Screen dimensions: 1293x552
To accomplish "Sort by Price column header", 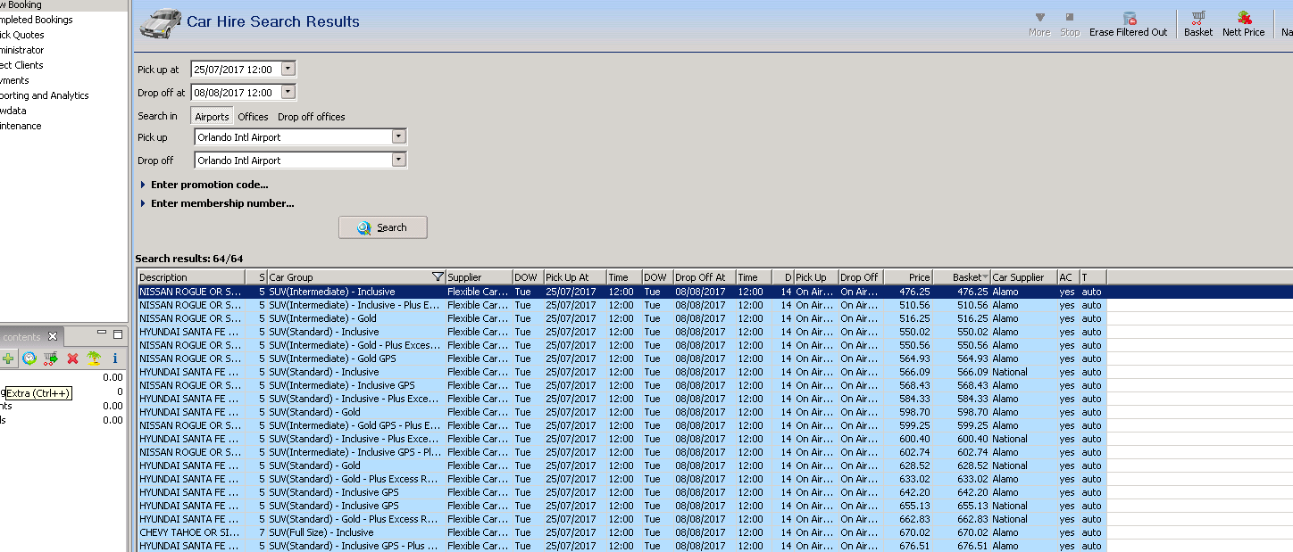I will [908, 277].
